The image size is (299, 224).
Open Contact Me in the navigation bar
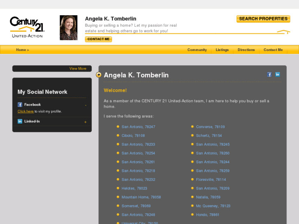point(273,50)
